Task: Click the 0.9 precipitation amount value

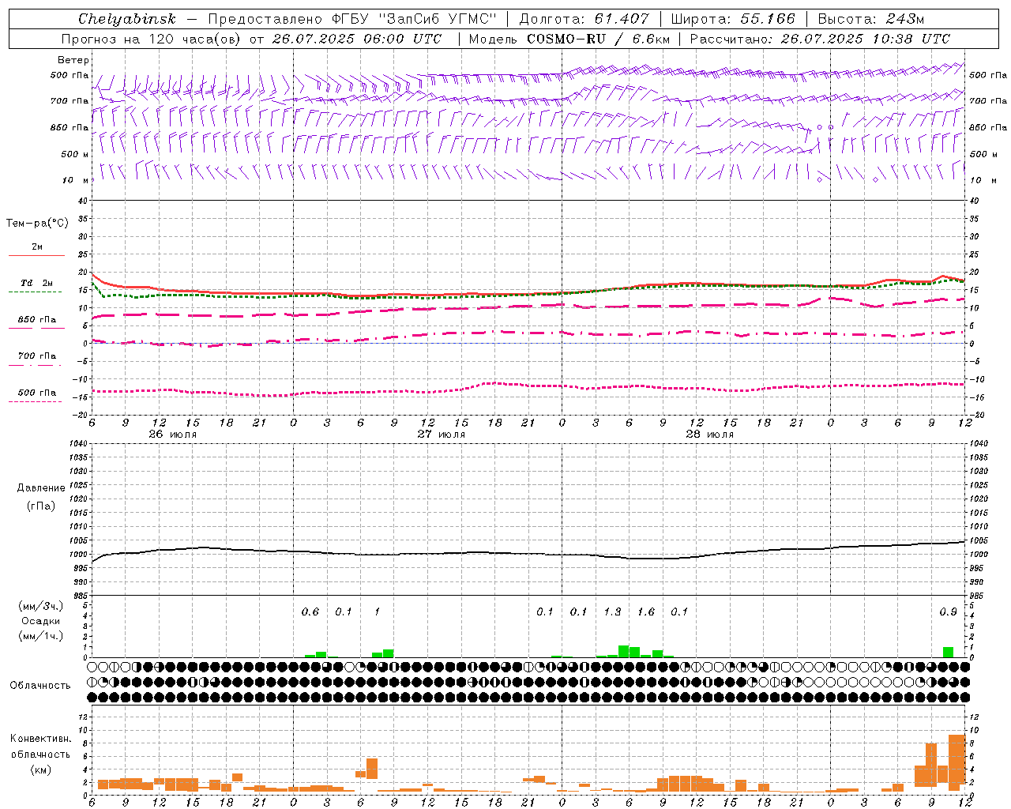Action: pos(948,611)
